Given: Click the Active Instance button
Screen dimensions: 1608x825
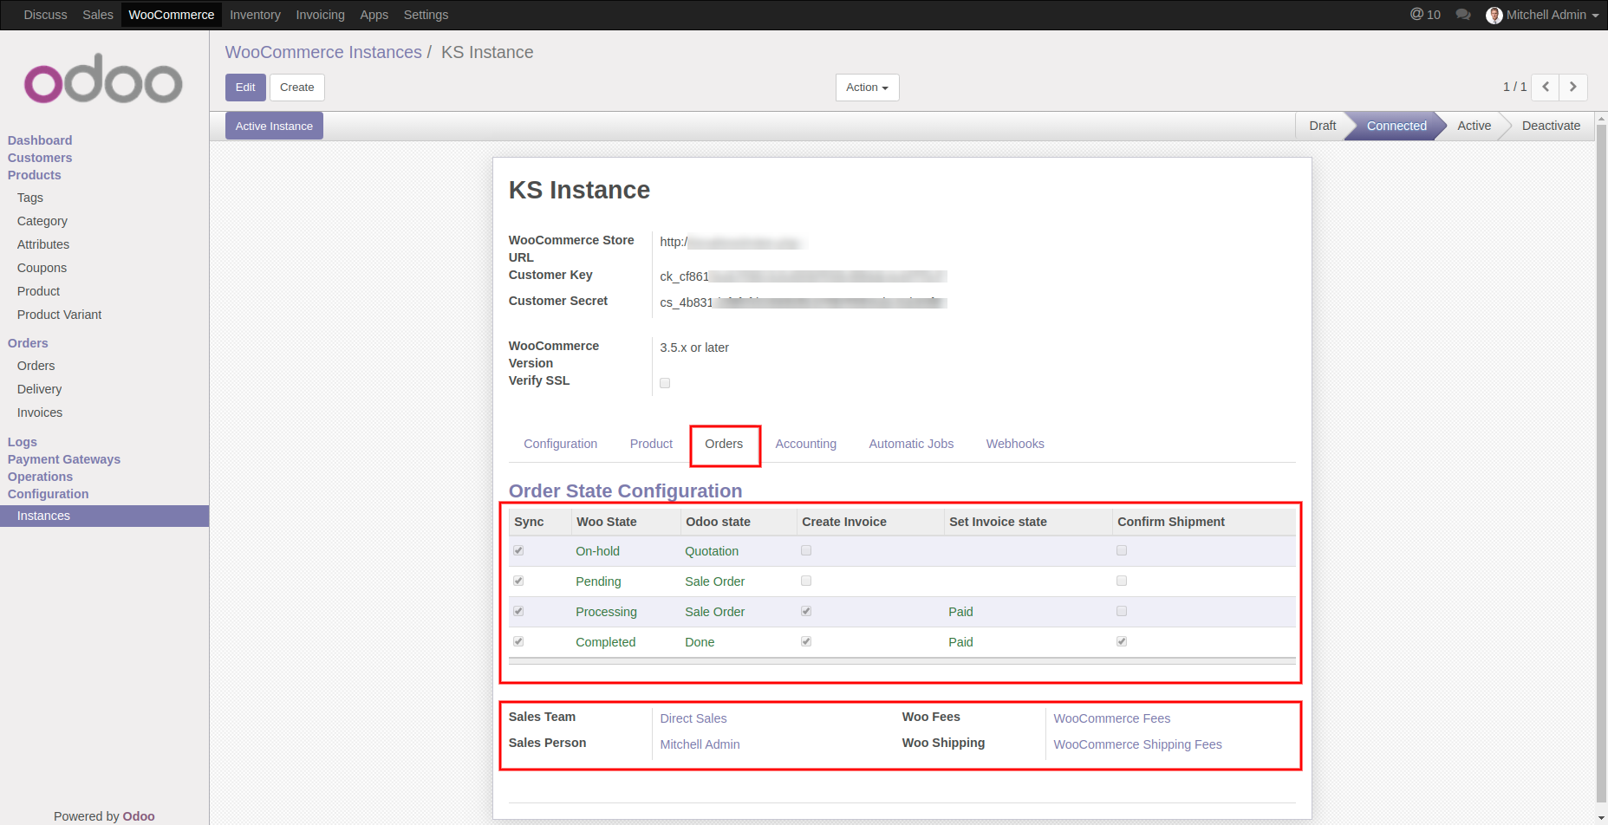Looking at the screenshot, I should (x=274, y=126).
